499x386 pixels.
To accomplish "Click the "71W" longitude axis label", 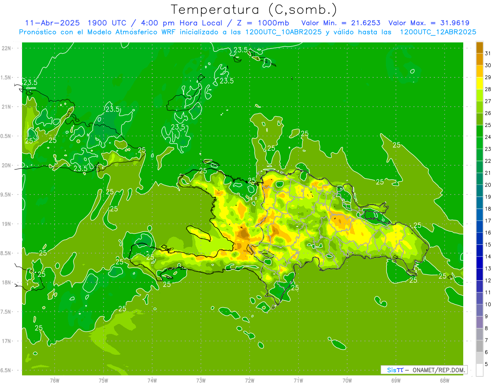I will pyautogui.click(x=298, y=381).
